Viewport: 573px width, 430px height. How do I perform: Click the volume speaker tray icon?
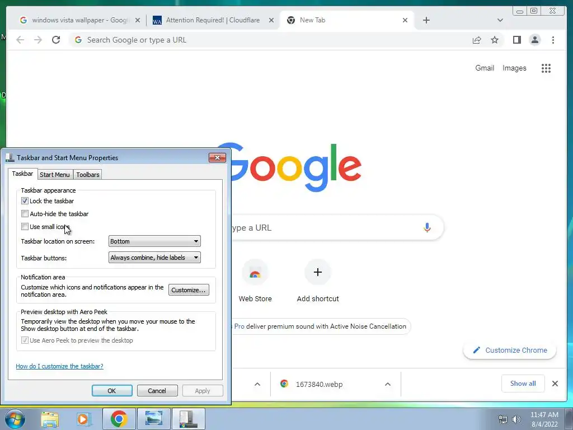click(516, 419)
